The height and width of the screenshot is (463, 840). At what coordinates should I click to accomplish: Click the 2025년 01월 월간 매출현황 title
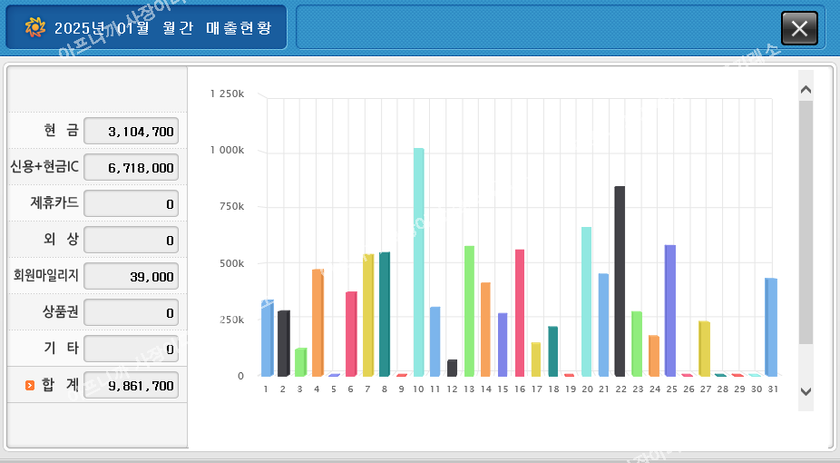coord(162,27)
